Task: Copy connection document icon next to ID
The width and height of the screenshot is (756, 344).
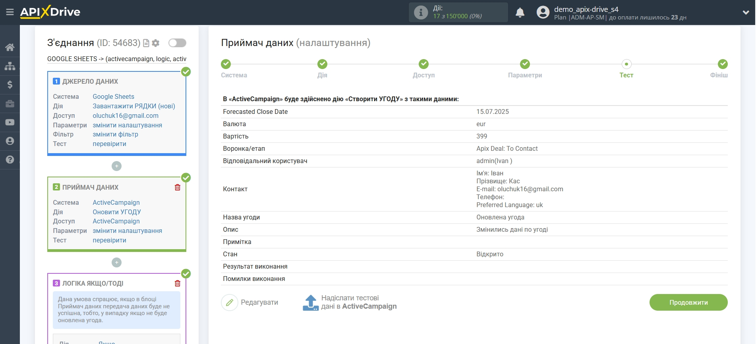Action: [x=146, y=43]
